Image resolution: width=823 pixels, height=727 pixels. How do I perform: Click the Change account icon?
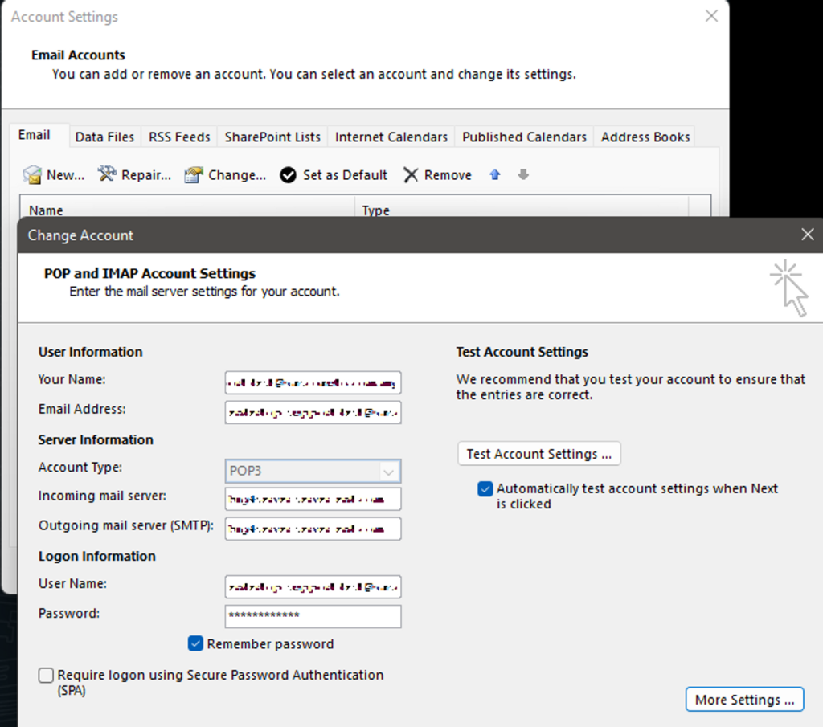tap(193, 175)
